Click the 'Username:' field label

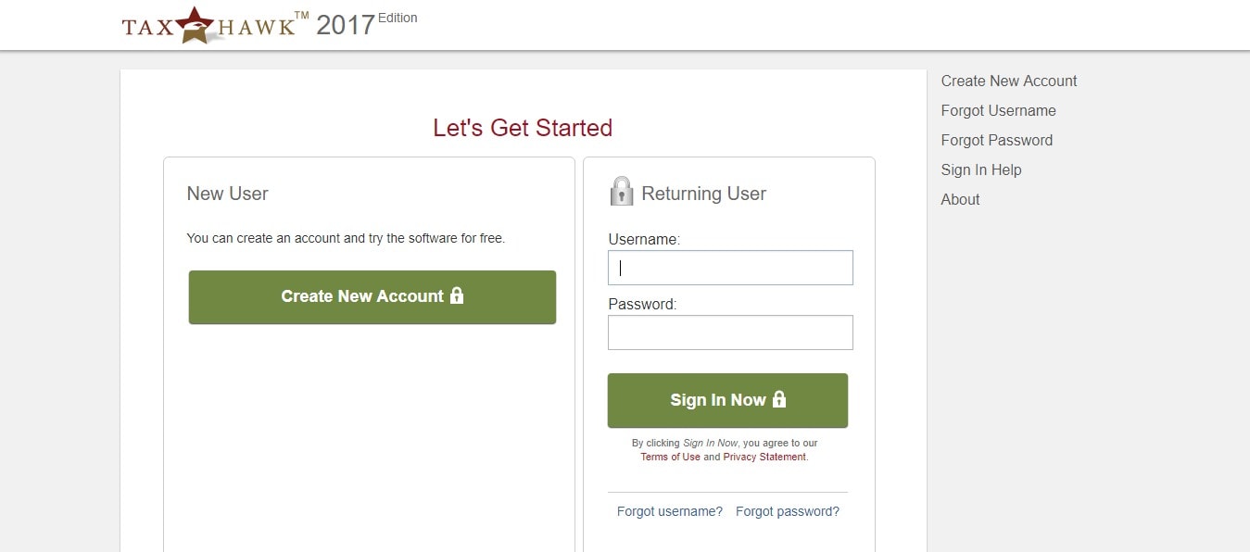coord(644,239)
